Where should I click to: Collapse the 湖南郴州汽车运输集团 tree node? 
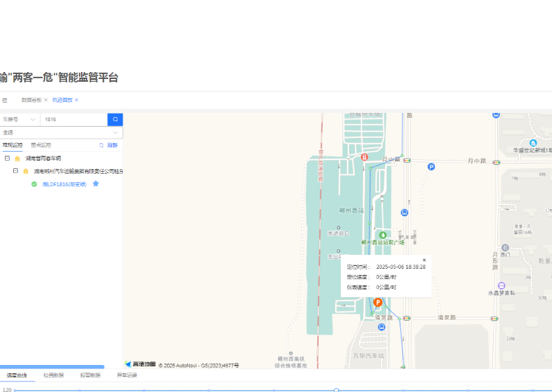point(15,171)
